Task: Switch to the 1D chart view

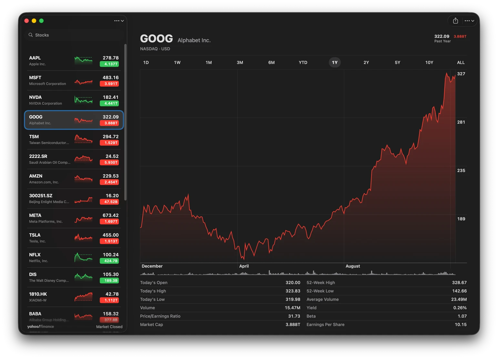Action: tap(146, 62)
